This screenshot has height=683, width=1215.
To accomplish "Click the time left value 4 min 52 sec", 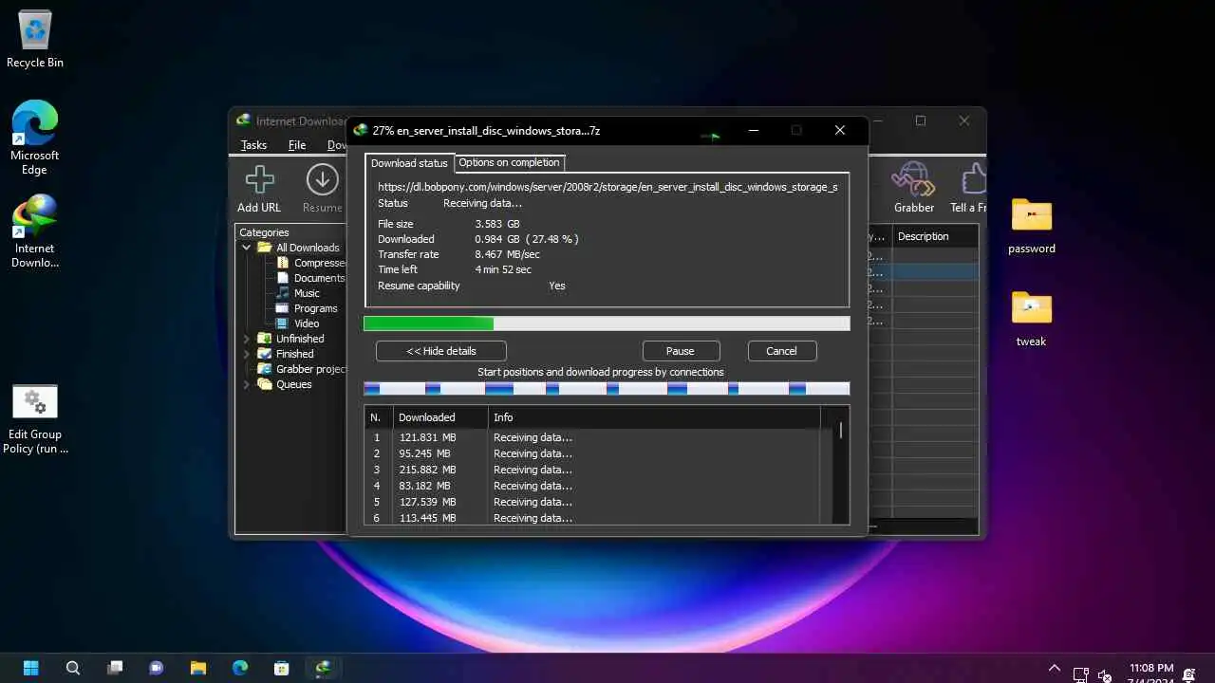I will (504, 269).
